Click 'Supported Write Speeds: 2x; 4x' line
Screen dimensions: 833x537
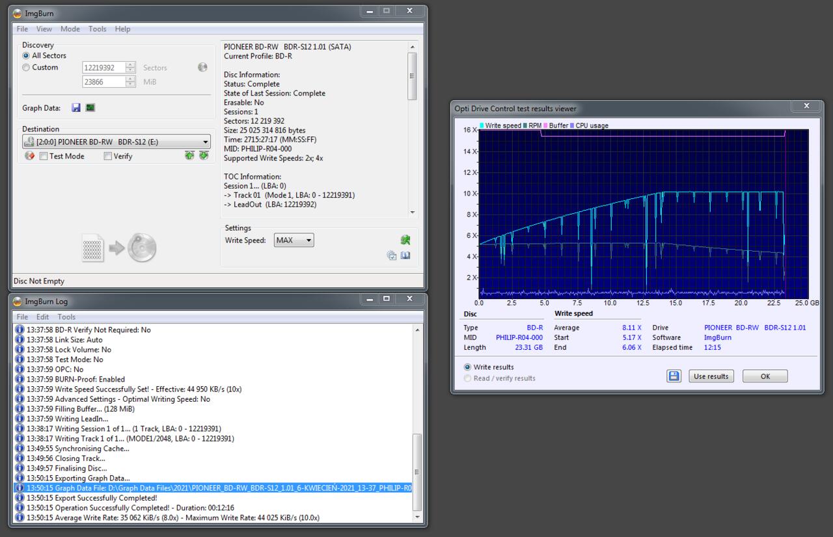[273, 158]
